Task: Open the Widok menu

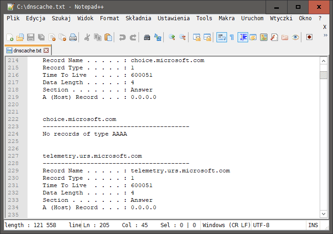Action: 85,18
